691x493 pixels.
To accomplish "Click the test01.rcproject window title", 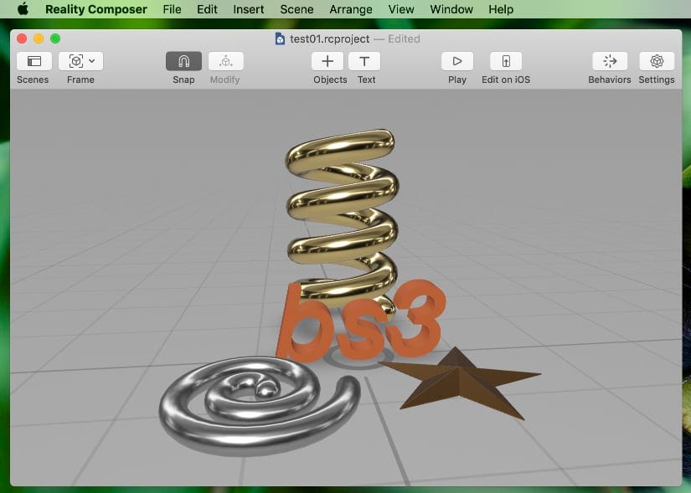I will [330, 39].
